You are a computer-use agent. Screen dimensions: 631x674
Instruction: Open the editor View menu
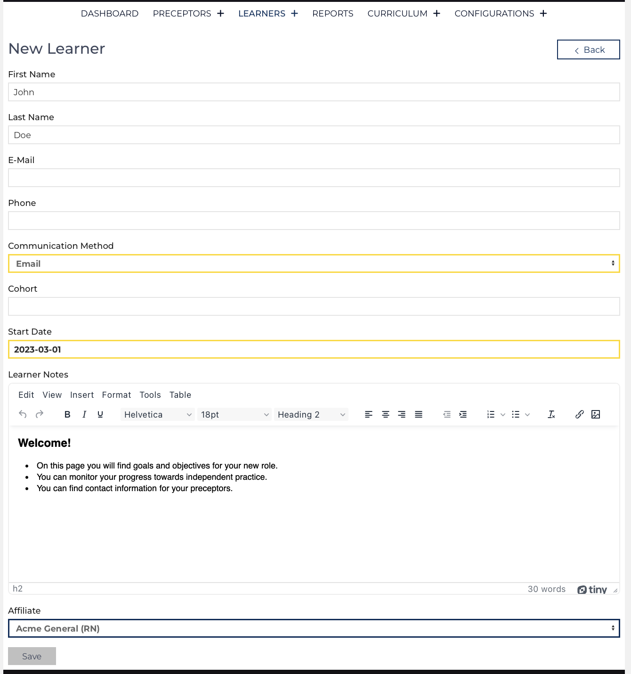52,395
